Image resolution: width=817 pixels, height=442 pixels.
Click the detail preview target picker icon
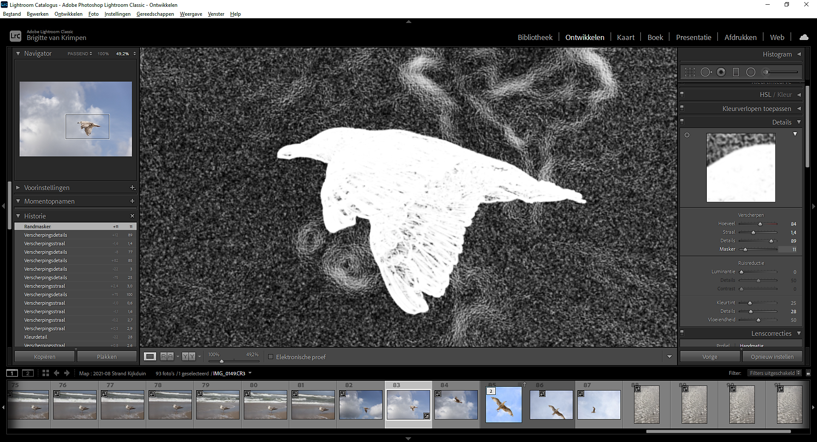(687, 135)
